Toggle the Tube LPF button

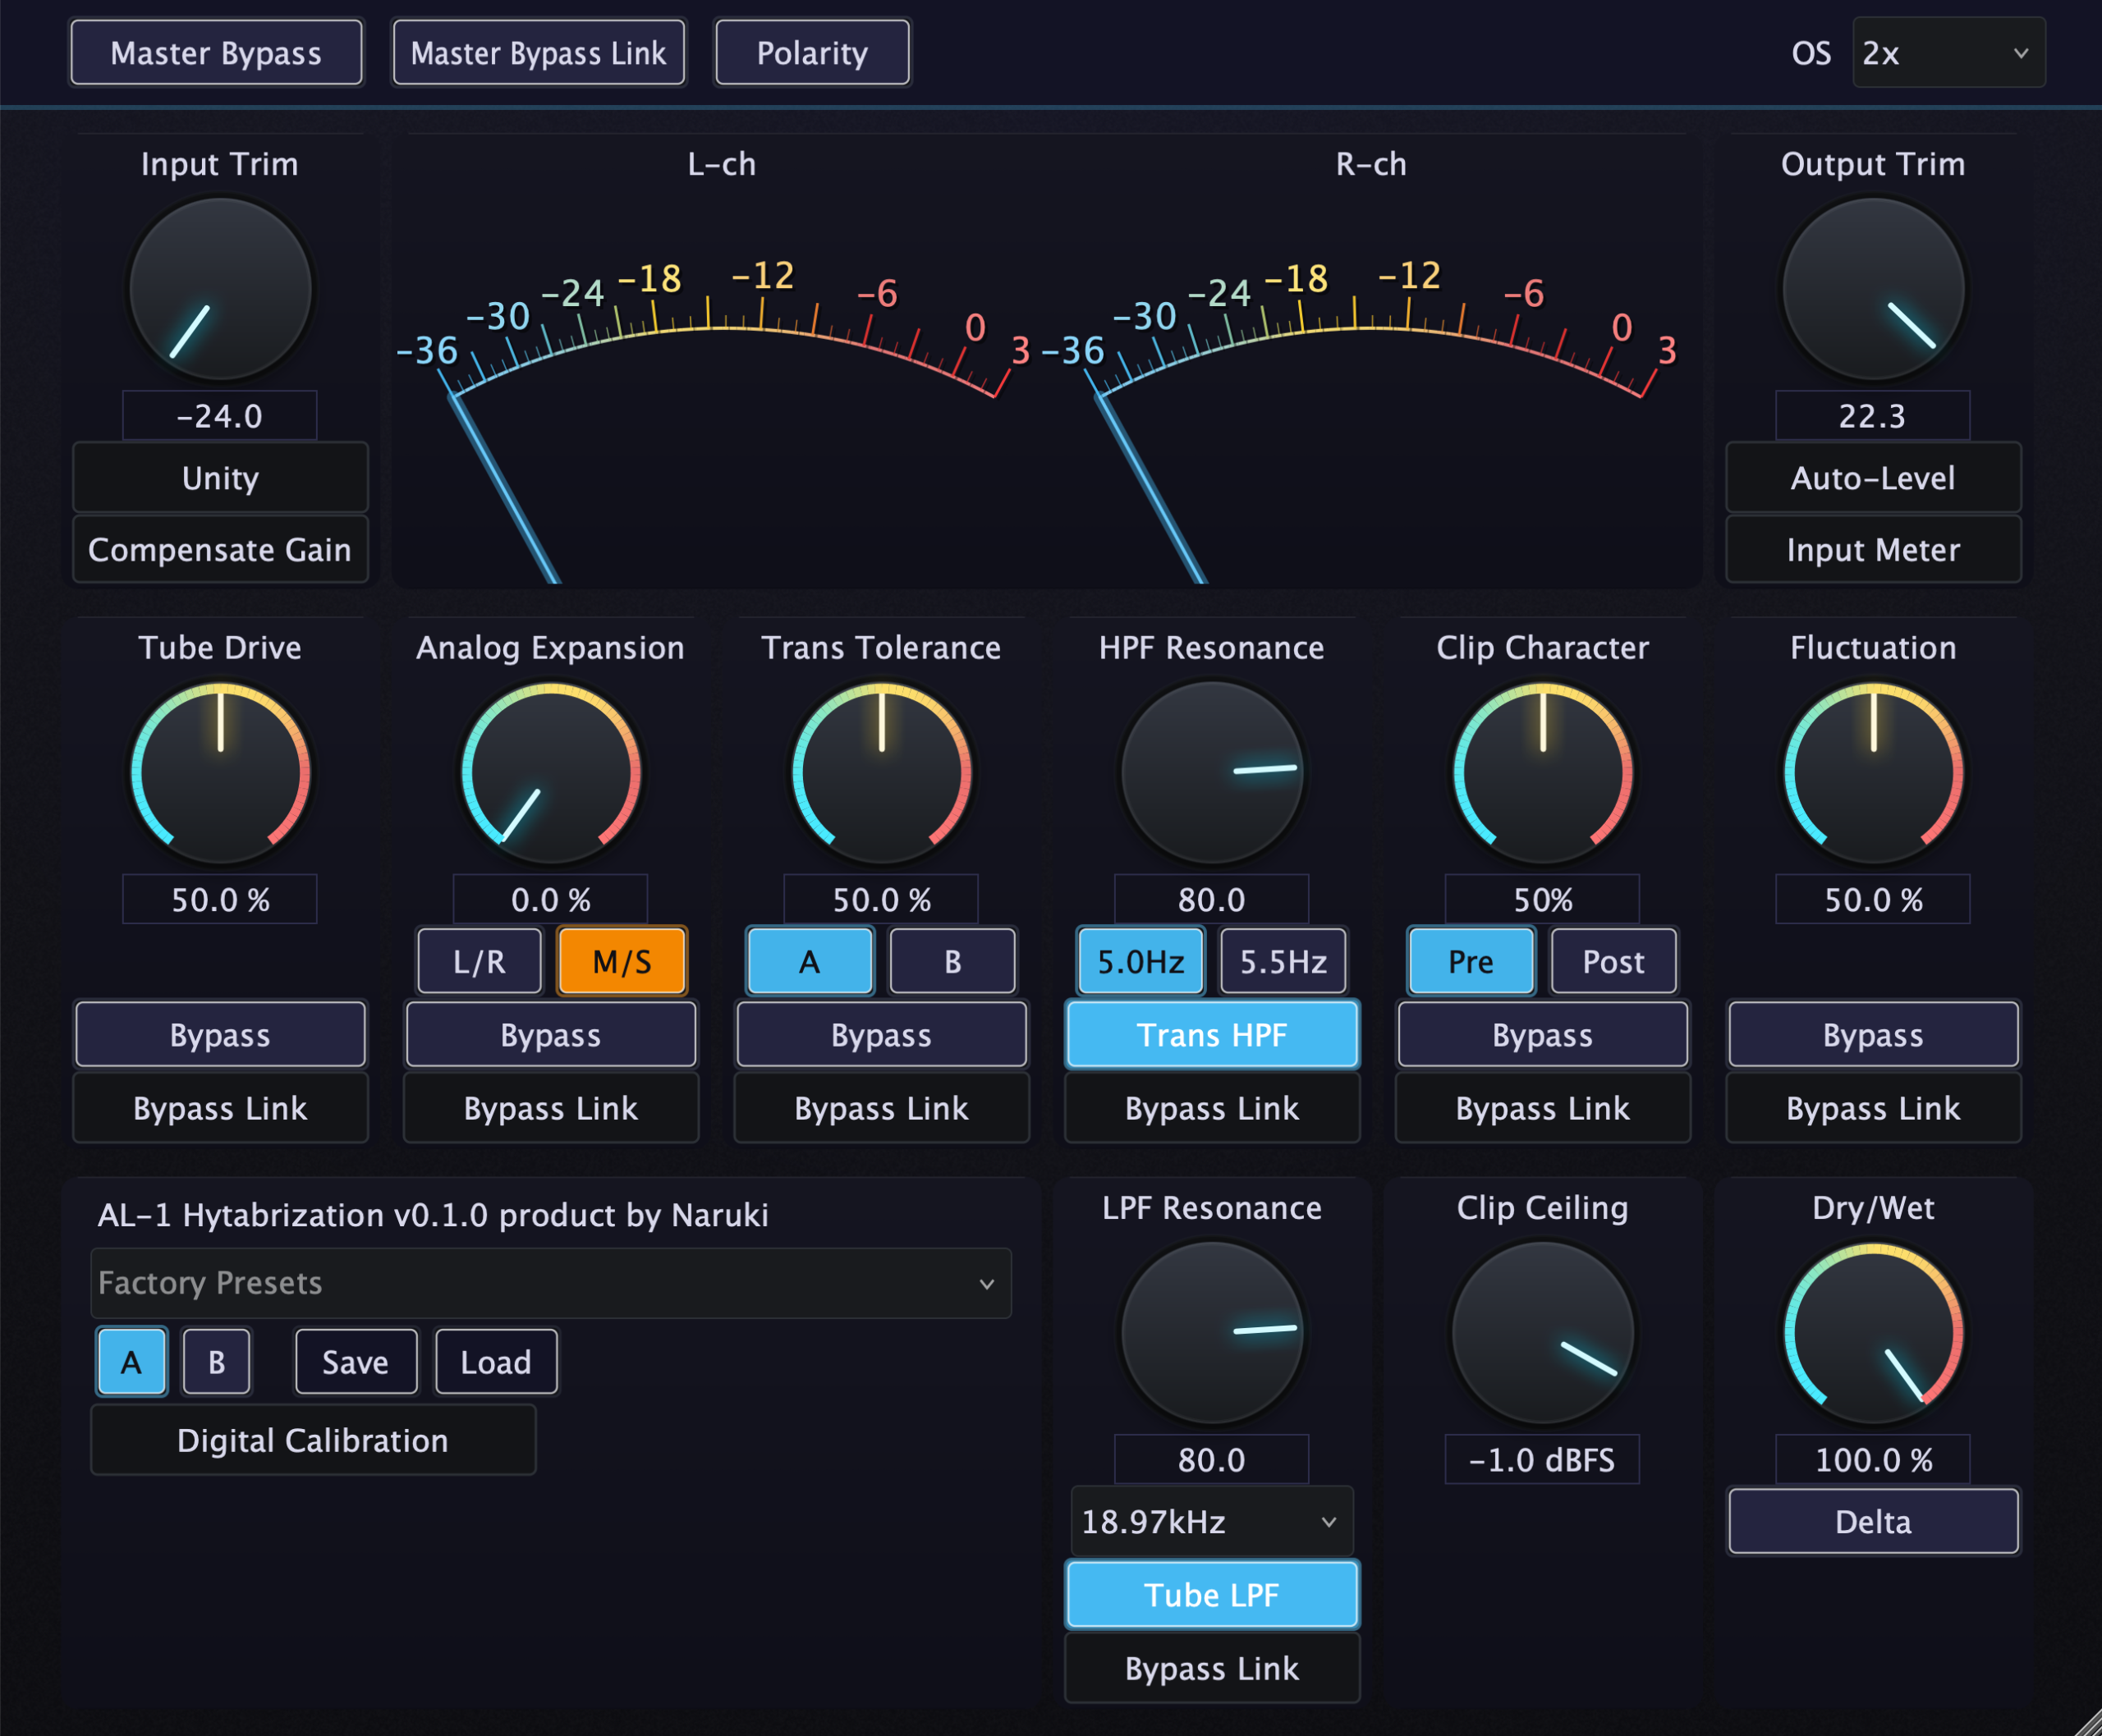[1212, 1594]
